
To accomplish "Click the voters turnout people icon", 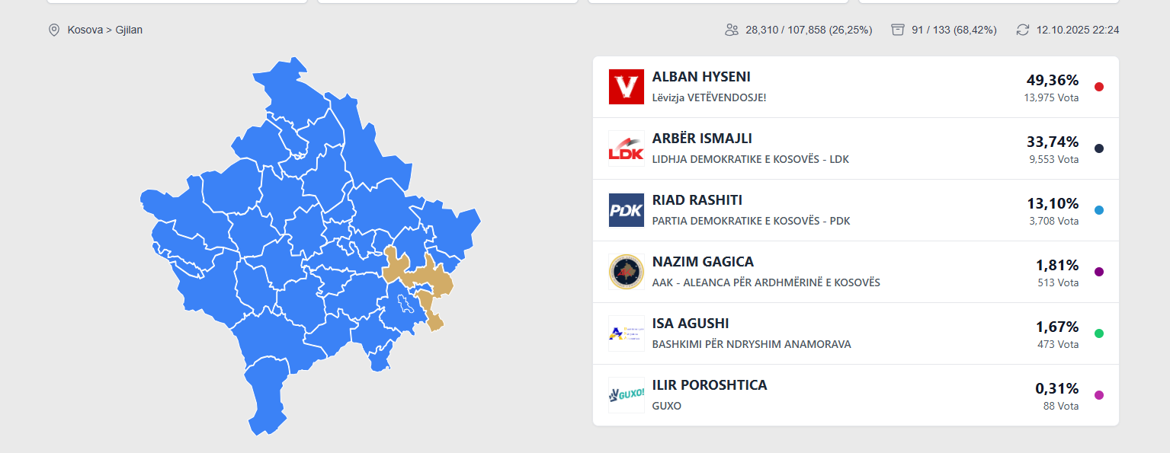I will [x=732, y=30].
